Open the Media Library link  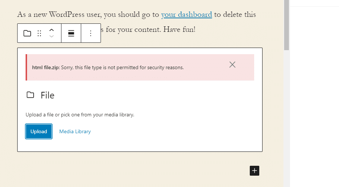[75, 131]
